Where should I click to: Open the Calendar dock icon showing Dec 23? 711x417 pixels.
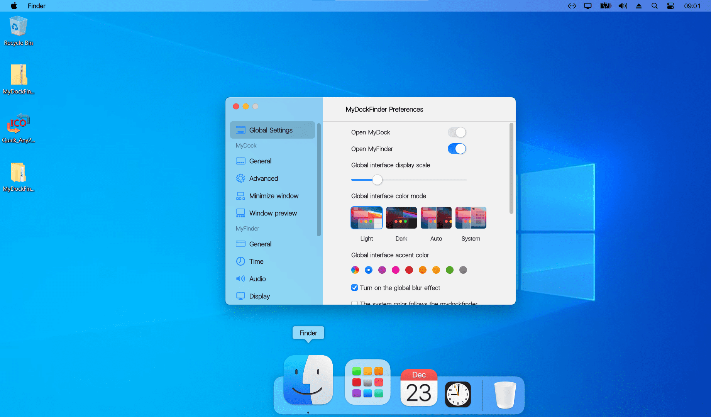(419, 388)
